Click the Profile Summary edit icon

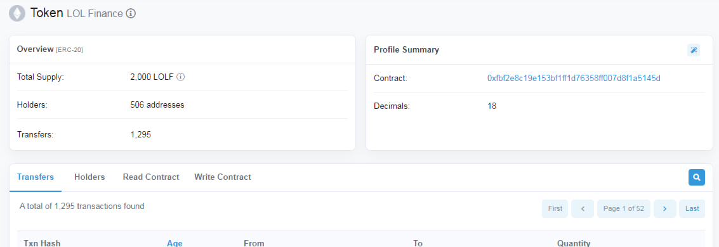pos(694,50)
